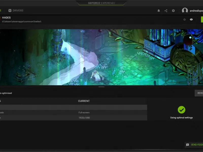Screen dimensions: 203x152
Task: Click the andreslope username
Action: (196, 11)
